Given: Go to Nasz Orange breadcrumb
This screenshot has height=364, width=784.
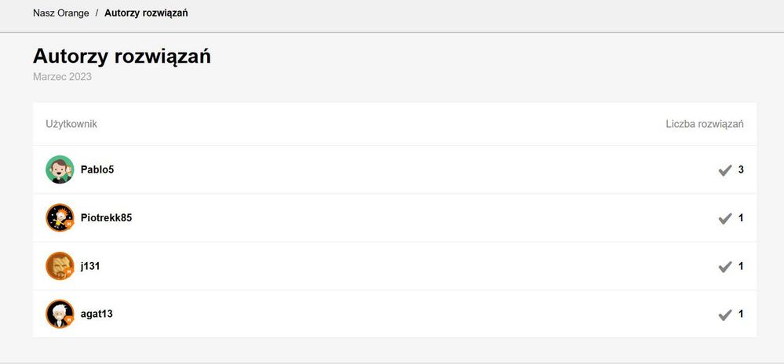Looking at the screenshot, I should click(61, 13).
